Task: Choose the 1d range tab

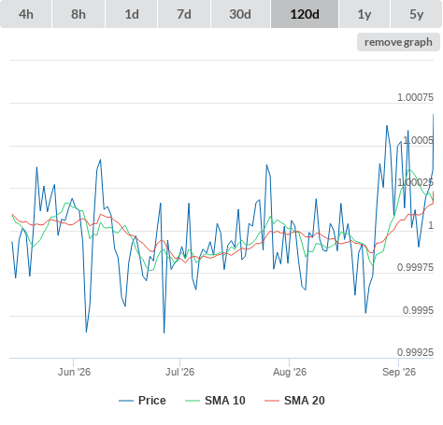Action: point(132,14)
